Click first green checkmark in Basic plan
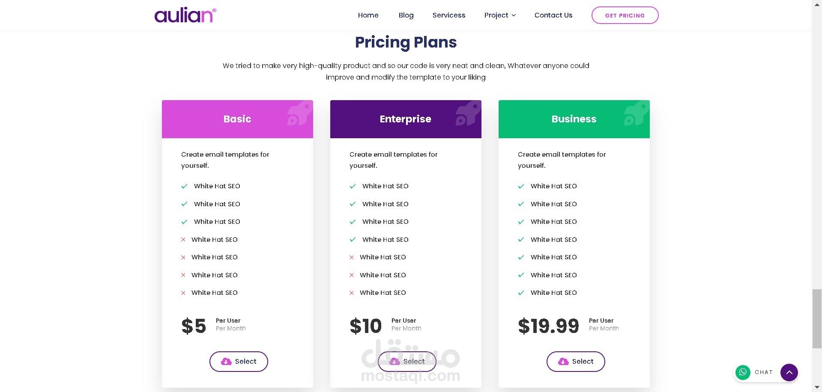Screen dimensions: 822x392 coord(184,186)
